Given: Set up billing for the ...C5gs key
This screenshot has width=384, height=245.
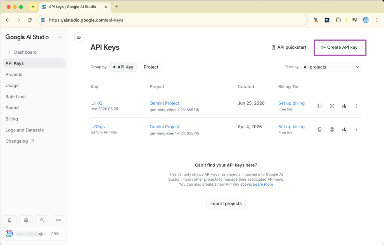Looking at the screenshot, I should tap(291, 127).
